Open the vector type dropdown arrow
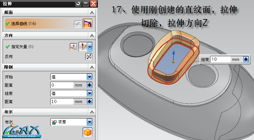 [x=90, y=47]
